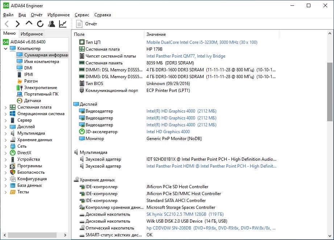The height and width of the screenshot is (240, 334).
Task: Open the hp CDDVDW SN-208DB link
Action: (x=211, y=228)
